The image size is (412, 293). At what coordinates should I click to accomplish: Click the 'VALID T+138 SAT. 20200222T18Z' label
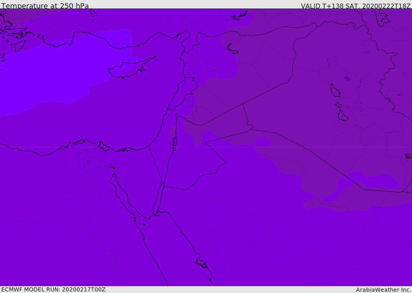coord(356,6)
